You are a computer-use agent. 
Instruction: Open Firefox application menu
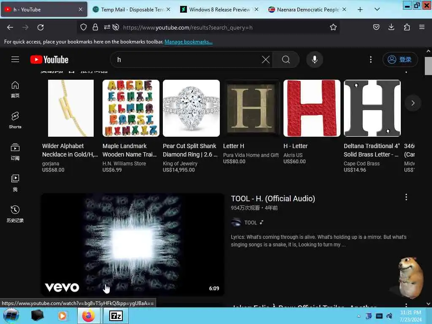click(422, 27)
